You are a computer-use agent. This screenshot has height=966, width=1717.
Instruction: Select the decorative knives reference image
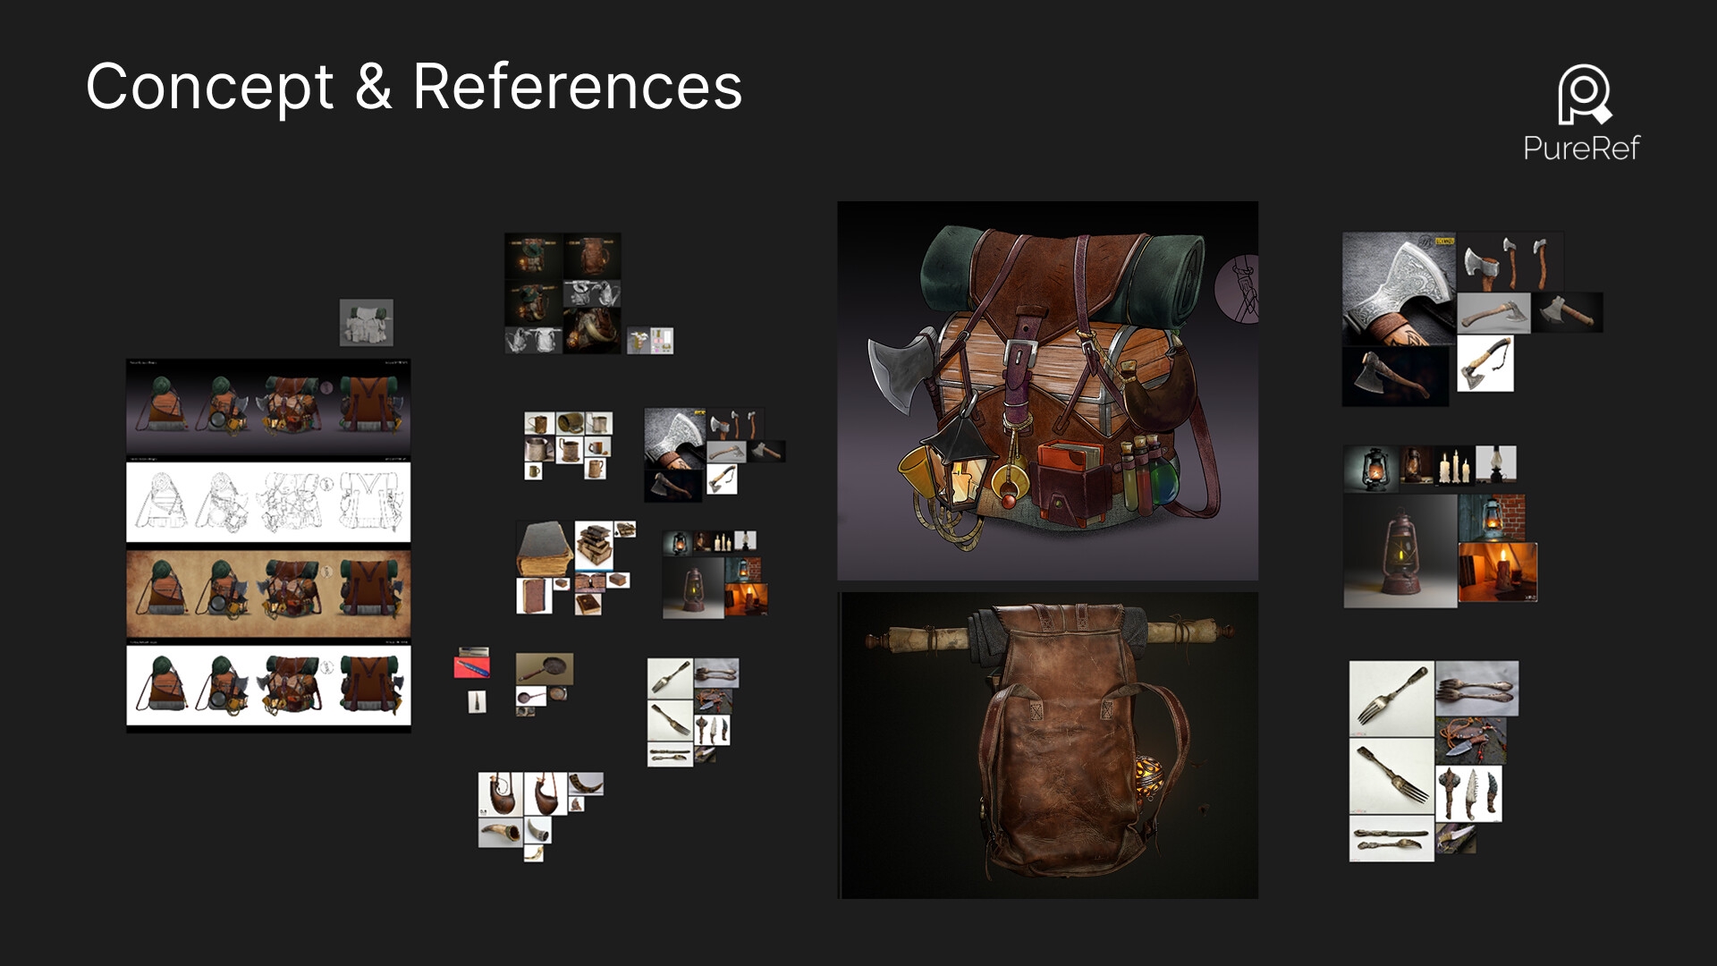pyautogui.click(x=1468, y=793)
